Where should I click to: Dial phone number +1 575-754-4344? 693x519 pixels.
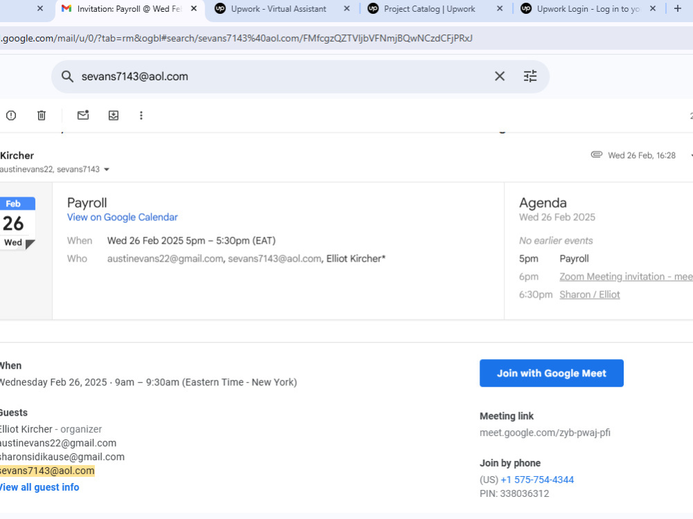click(x=537, y=480)
